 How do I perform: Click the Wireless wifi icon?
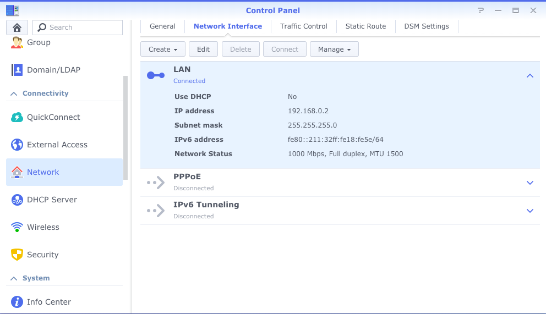(x=17, y=227)
